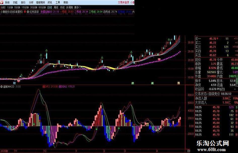Image resolution: width=238 pixels, height=153 pixels.
Task: Click the 2020年 label on time axis
Action: (x=4, y=151)
